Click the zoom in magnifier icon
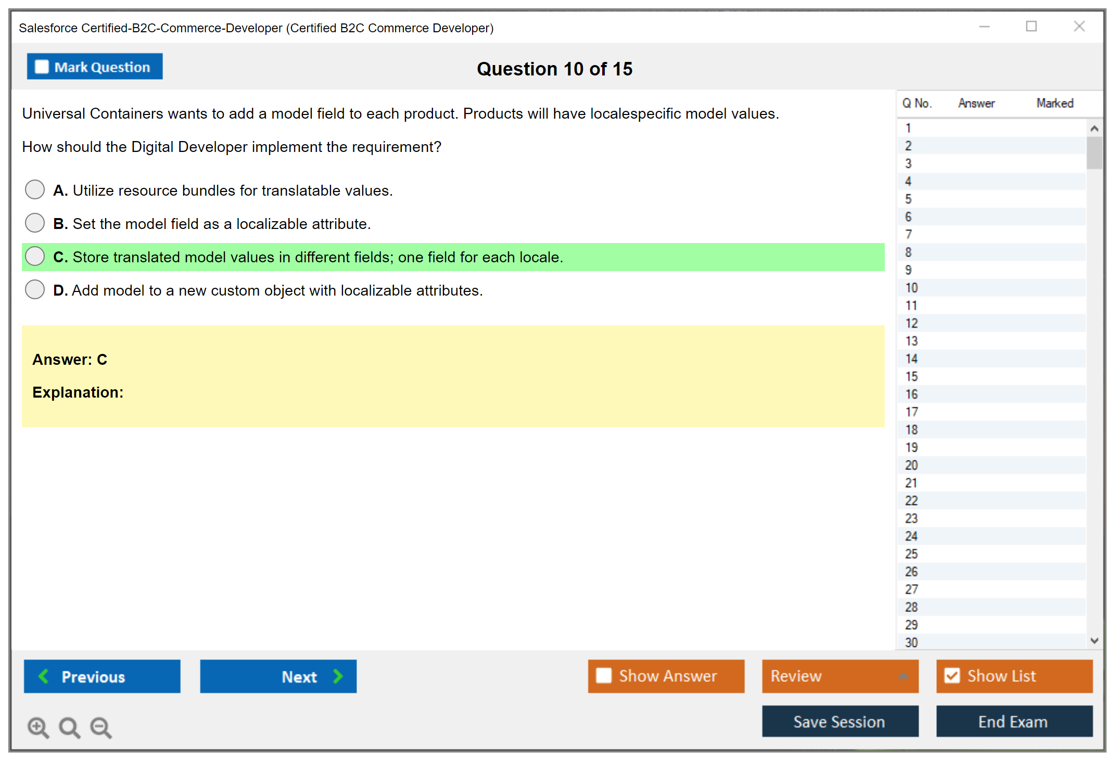 [x=38, y=727]
